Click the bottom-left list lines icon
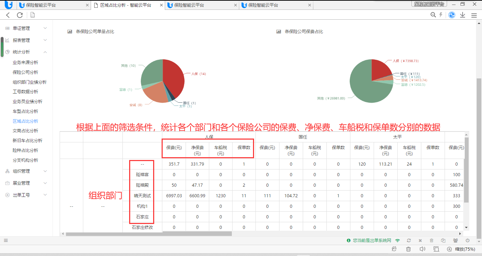The height and width of the screenshot is (256, 482). click(6, 241)
